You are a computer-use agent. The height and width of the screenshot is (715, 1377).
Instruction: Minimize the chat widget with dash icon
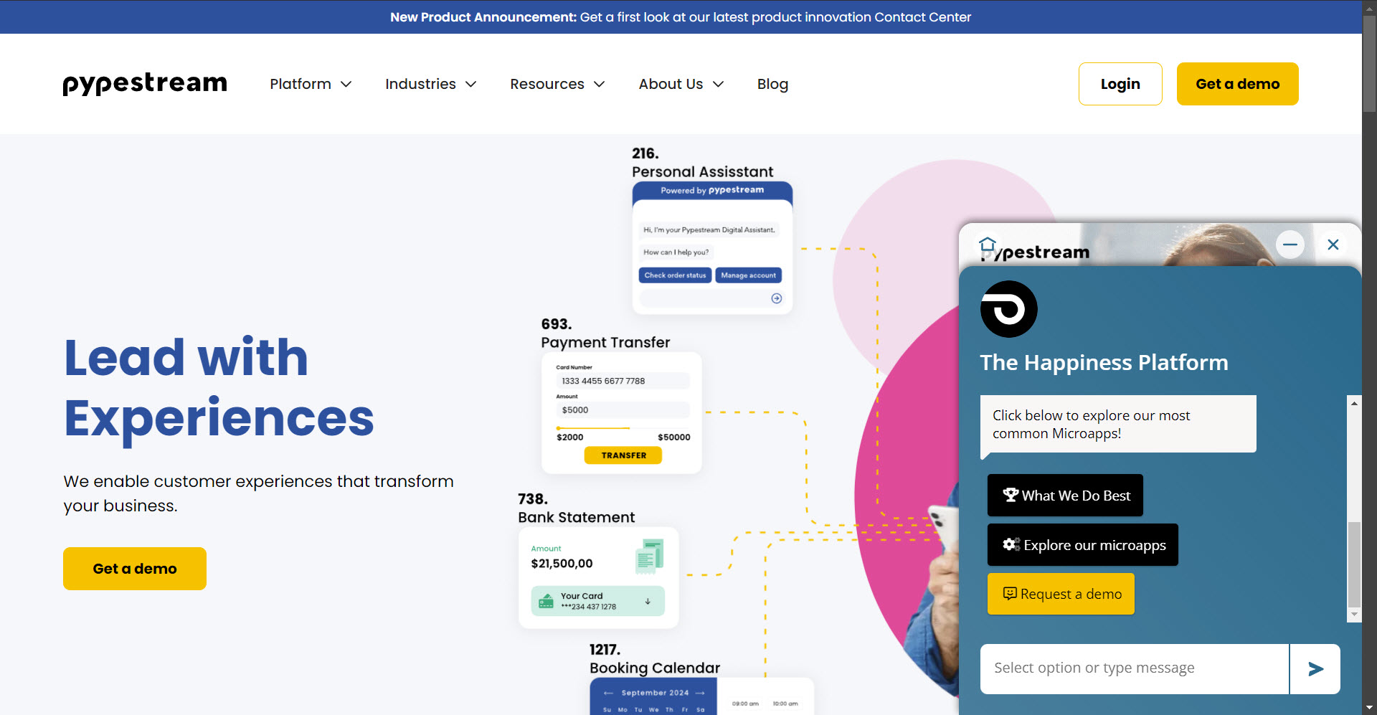(x=1290, y=245)
